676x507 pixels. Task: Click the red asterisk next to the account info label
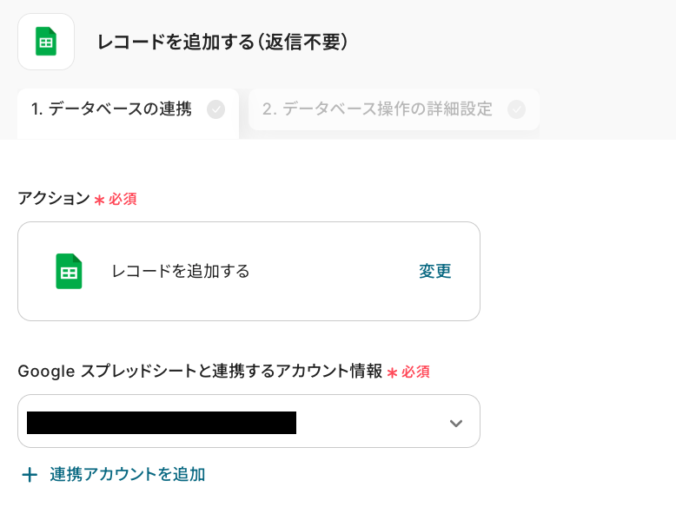pos(392,372)
